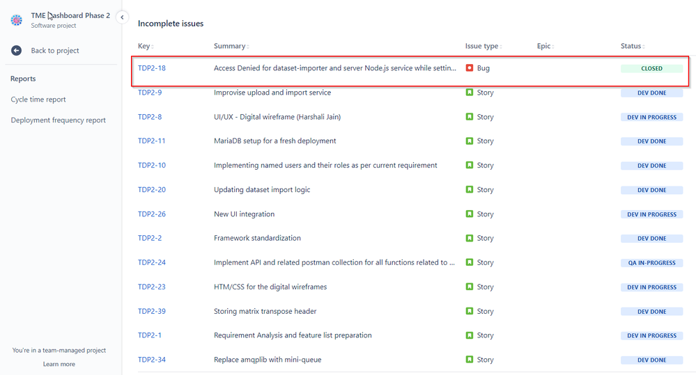Viewport: 696px width, 375px height.
Task: Collapse the sidebar with the chevron button
Action: pos(122,17)
